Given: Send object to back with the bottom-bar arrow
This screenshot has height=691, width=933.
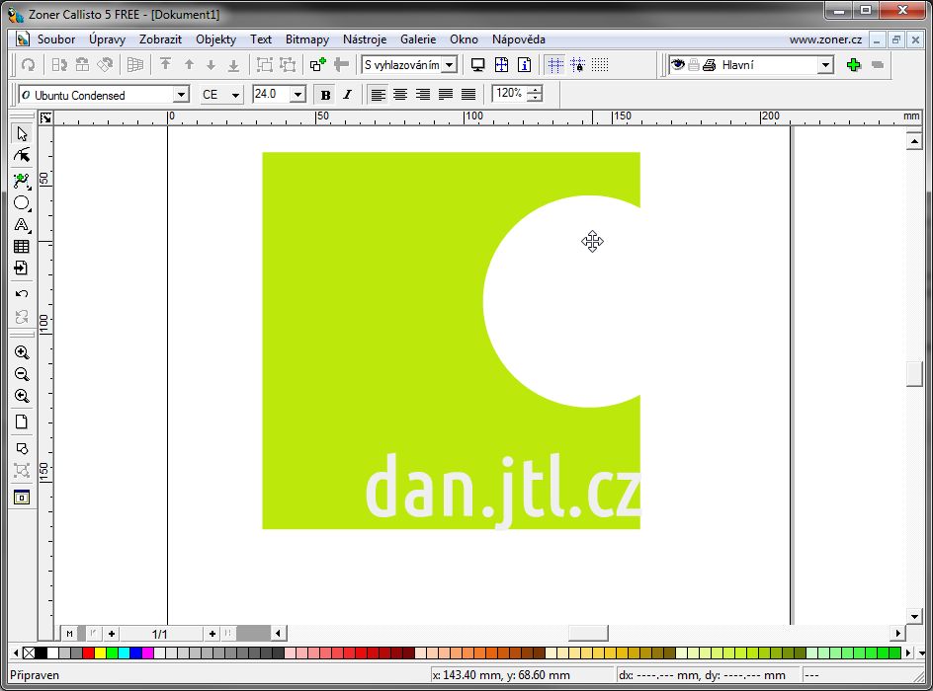Looking at the screenshot, I should coord(234,65).
